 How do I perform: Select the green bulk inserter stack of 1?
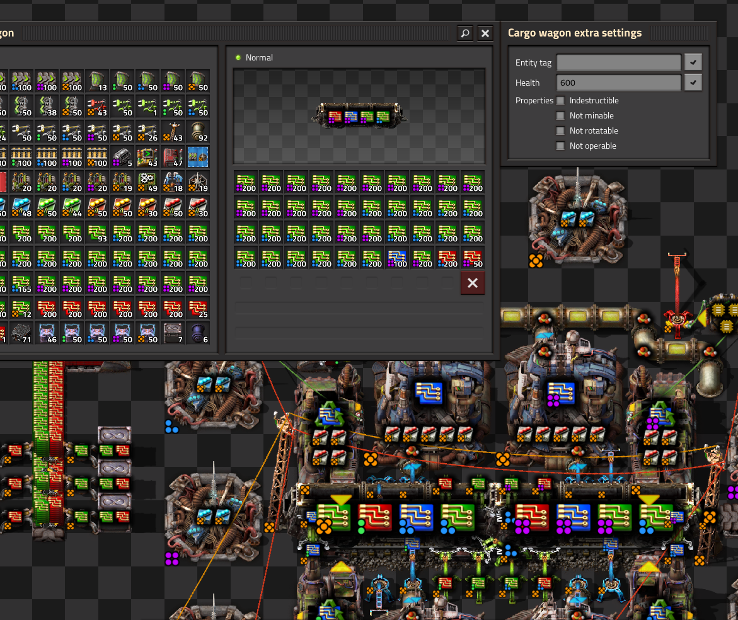coord(147,106)
